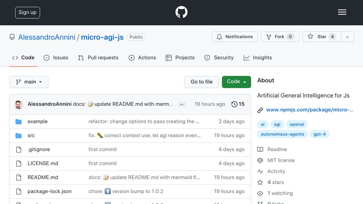This screenshot has height=204, width=363.
Task: Click the openai topic tag
Action: pyautogui.click(x=297, y=124)
